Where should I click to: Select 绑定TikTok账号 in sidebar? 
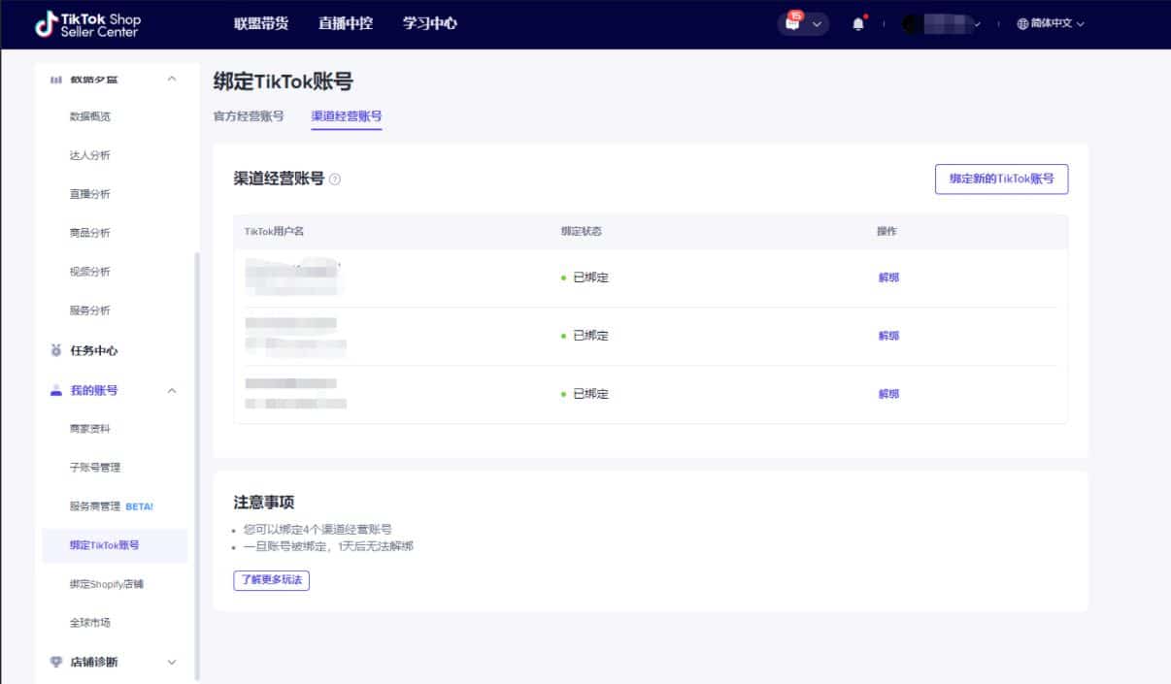point(115,545)
